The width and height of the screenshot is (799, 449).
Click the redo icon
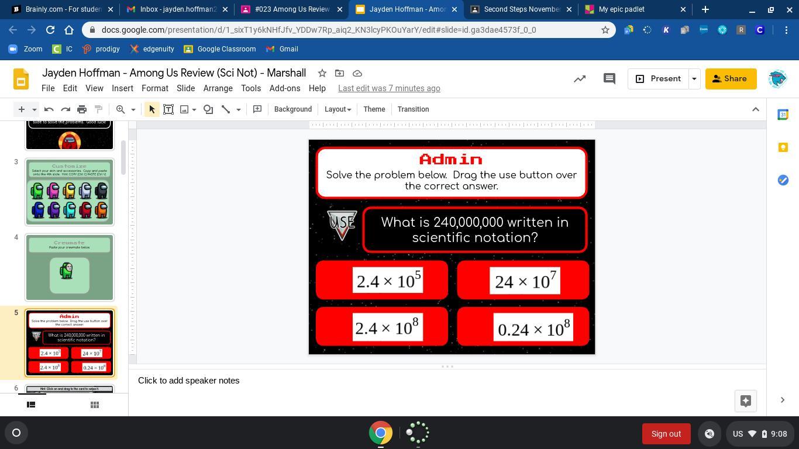tap(66, 109)
